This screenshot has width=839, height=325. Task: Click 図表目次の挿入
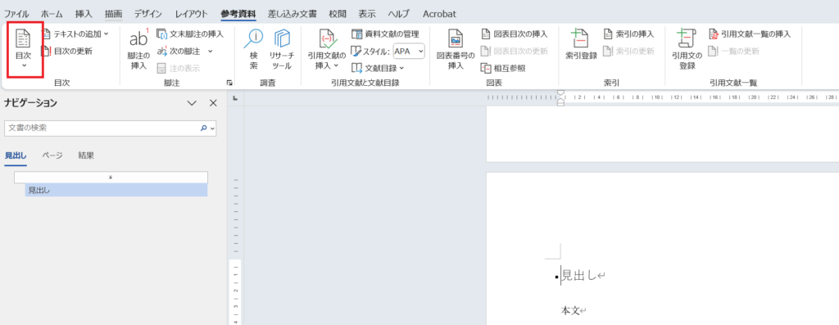515,34
